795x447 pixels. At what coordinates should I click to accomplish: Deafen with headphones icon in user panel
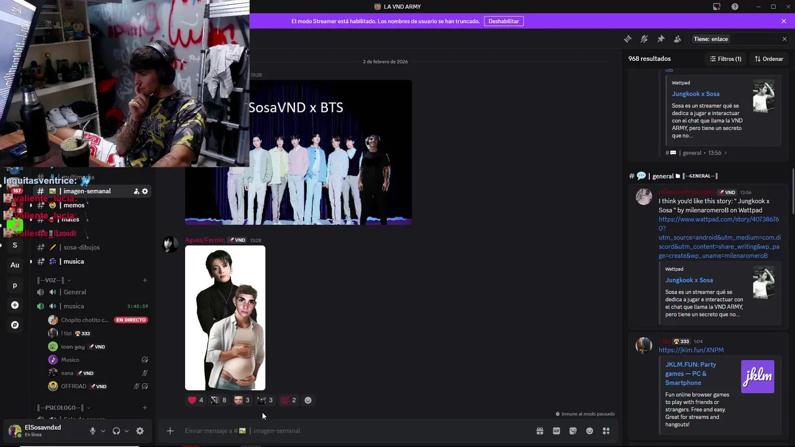click(116, 431)
